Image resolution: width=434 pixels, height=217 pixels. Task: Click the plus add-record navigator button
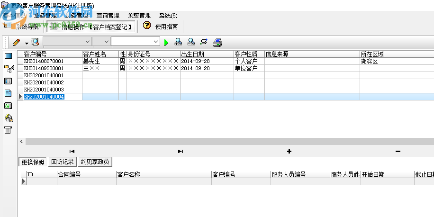(289, 151)
